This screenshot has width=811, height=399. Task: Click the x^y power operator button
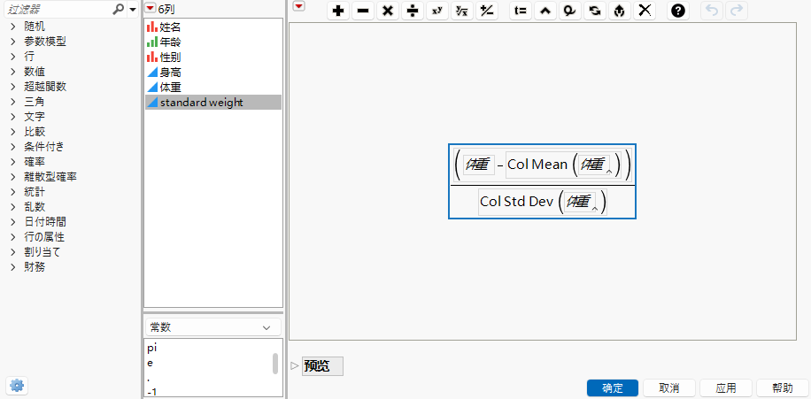click(437, 11)
